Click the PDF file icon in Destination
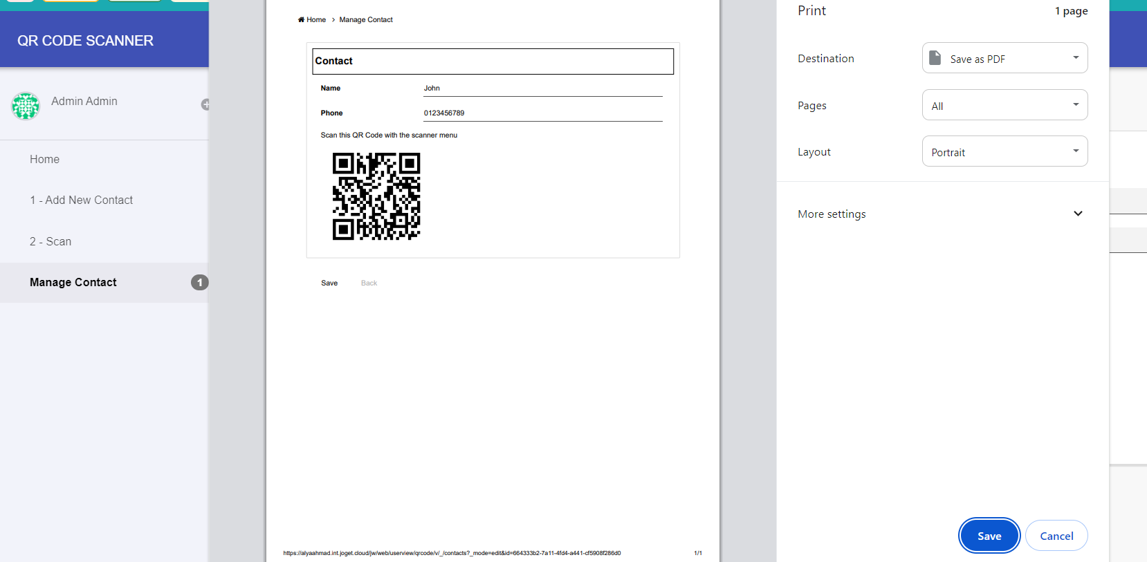 point(935,58)
